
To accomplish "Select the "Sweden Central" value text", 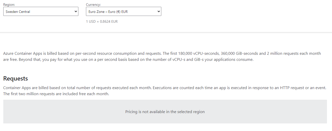I will [18, 12].
